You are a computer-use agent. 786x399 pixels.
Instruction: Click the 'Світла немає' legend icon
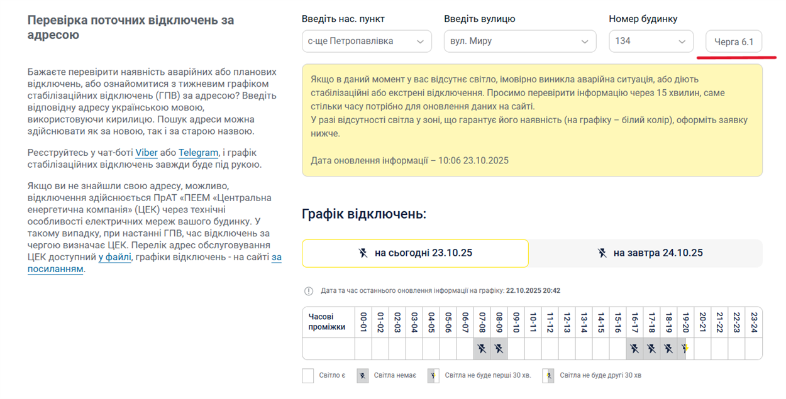363,376
